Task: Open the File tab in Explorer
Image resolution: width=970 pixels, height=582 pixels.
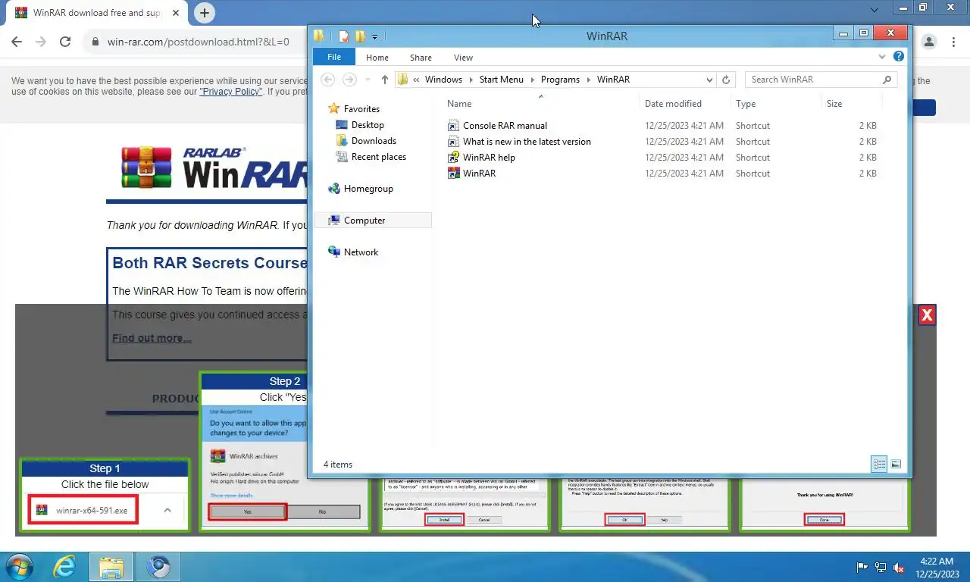Action: pyautogui.click(x=334, y=57)
